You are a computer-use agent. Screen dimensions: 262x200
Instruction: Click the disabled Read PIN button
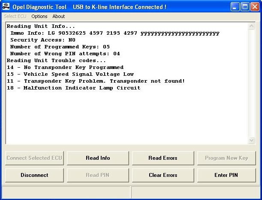(x=98, y=175)
